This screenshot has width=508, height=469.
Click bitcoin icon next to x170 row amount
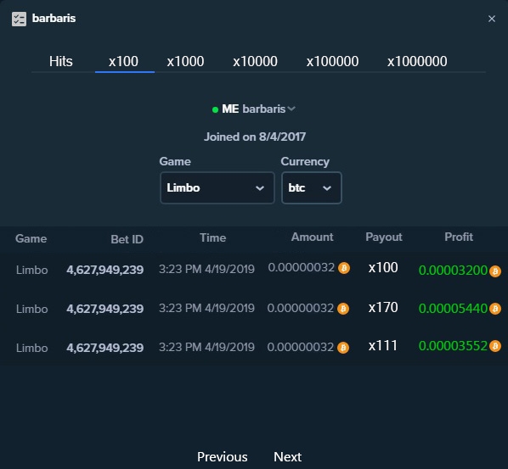343,308
